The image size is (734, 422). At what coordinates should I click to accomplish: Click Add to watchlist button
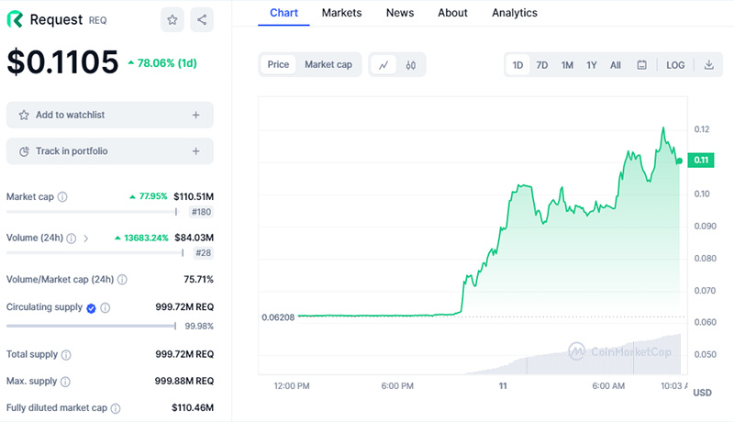pos(110,115)
